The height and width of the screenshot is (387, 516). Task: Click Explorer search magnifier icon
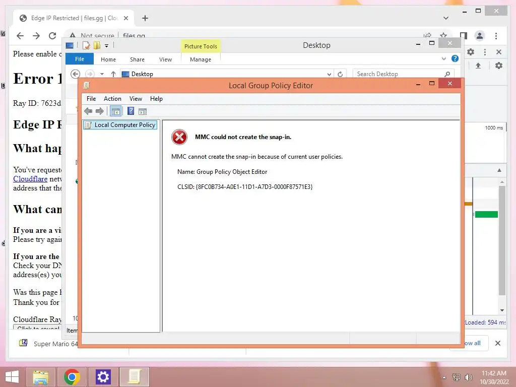coord(447,74)
